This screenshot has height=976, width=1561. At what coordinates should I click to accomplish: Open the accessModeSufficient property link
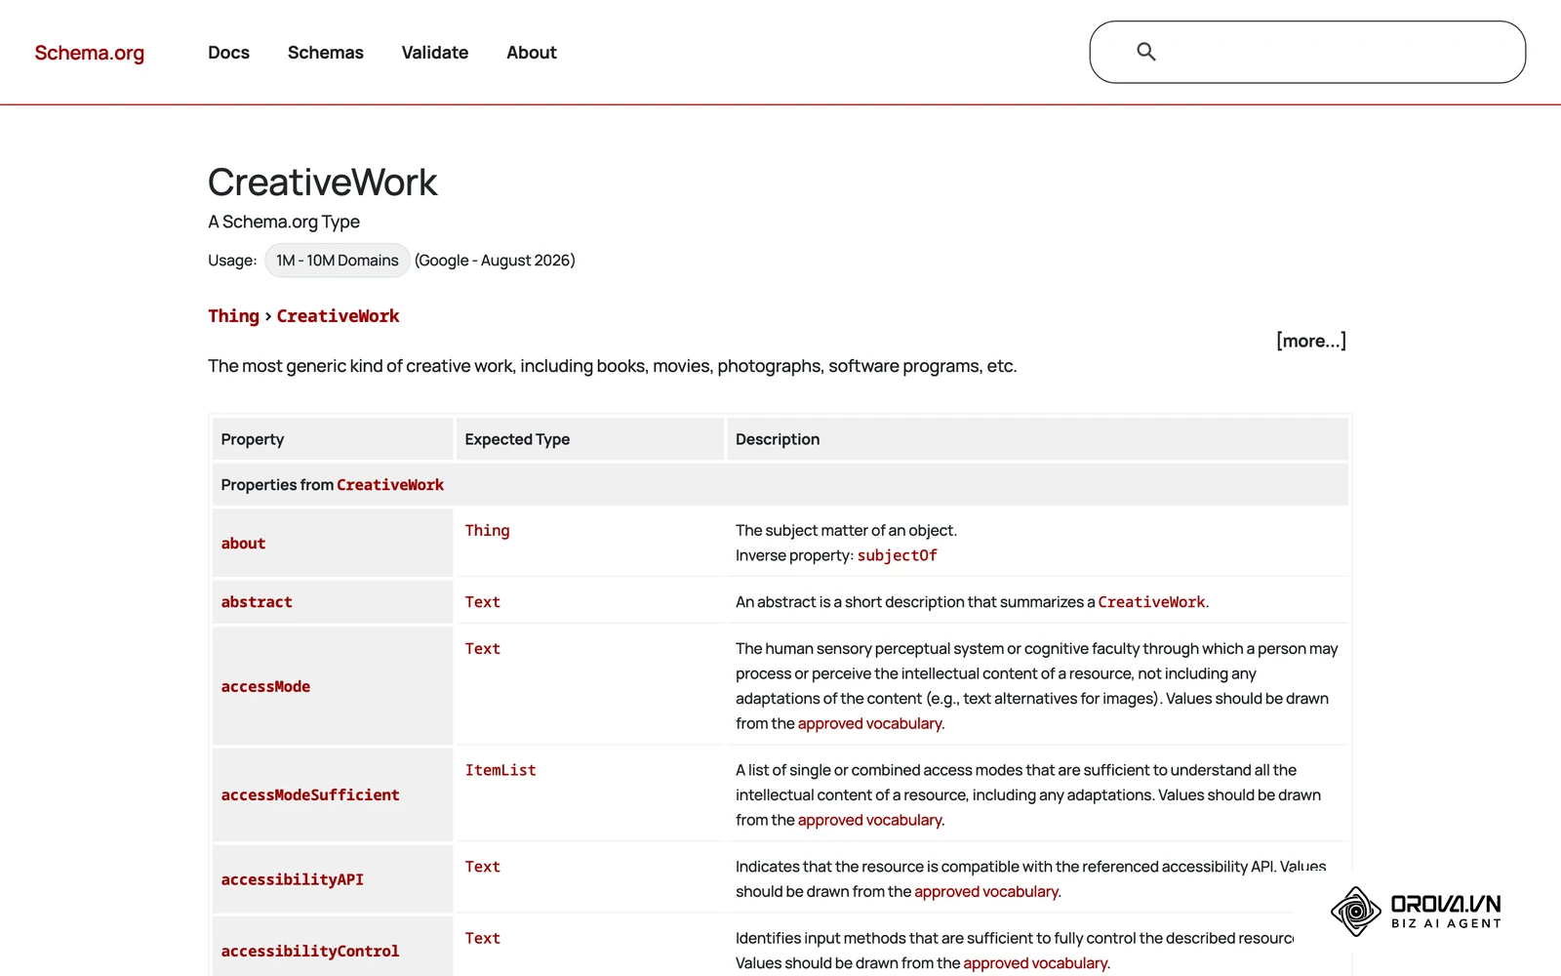coord(310,795)
